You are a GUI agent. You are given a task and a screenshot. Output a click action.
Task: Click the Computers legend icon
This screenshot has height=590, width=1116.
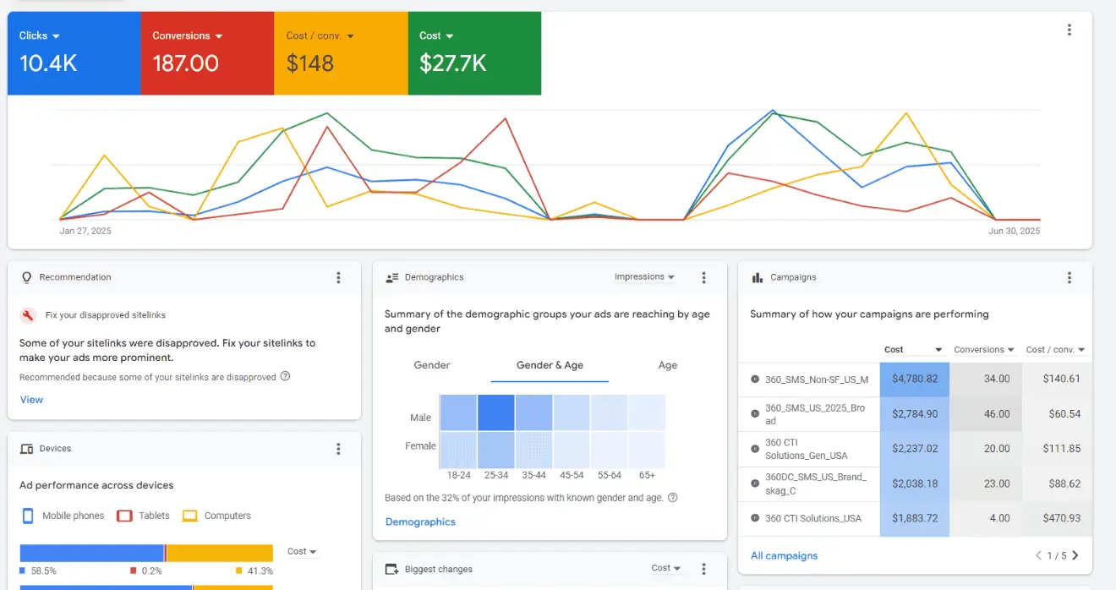(189, 516)
